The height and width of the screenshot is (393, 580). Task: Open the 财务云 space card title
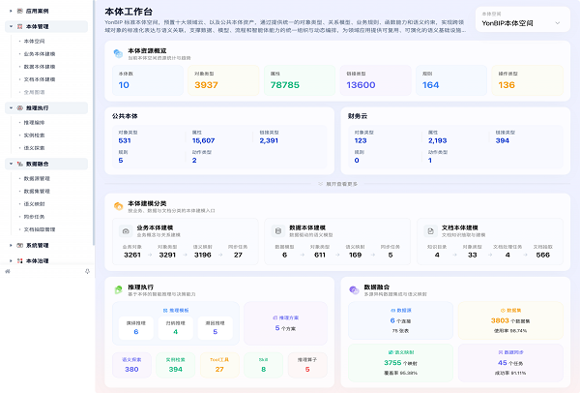pos(358,116)
